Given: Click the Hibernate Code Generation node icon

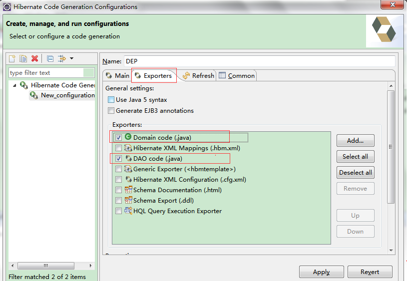Looking at the screenshot, I should coord(24,85).
